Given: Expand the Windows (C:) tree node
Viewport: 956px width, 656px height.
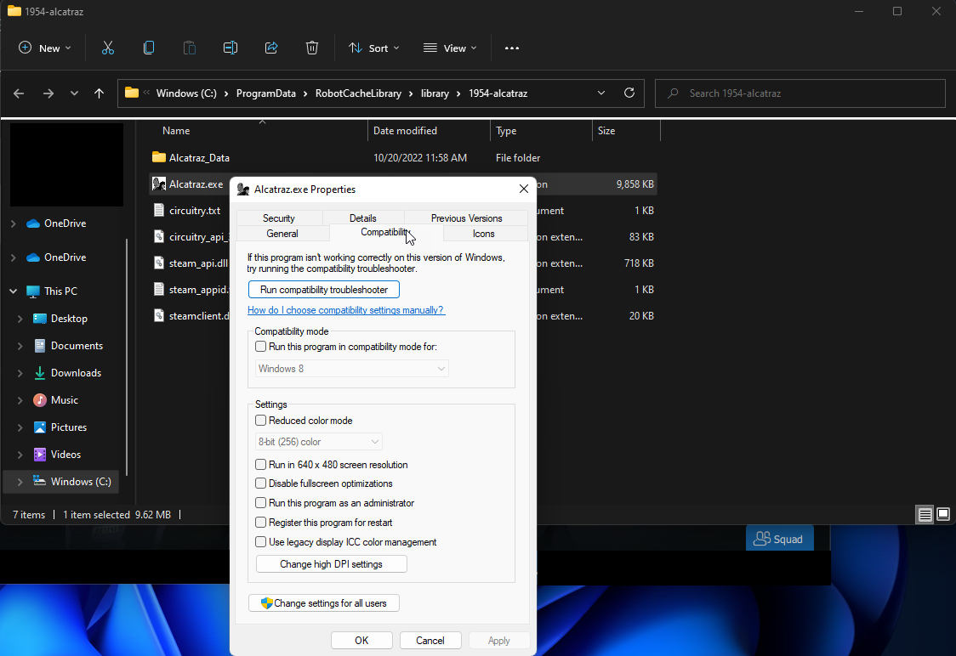Looking at the screenshot, I should coord(20,482).
